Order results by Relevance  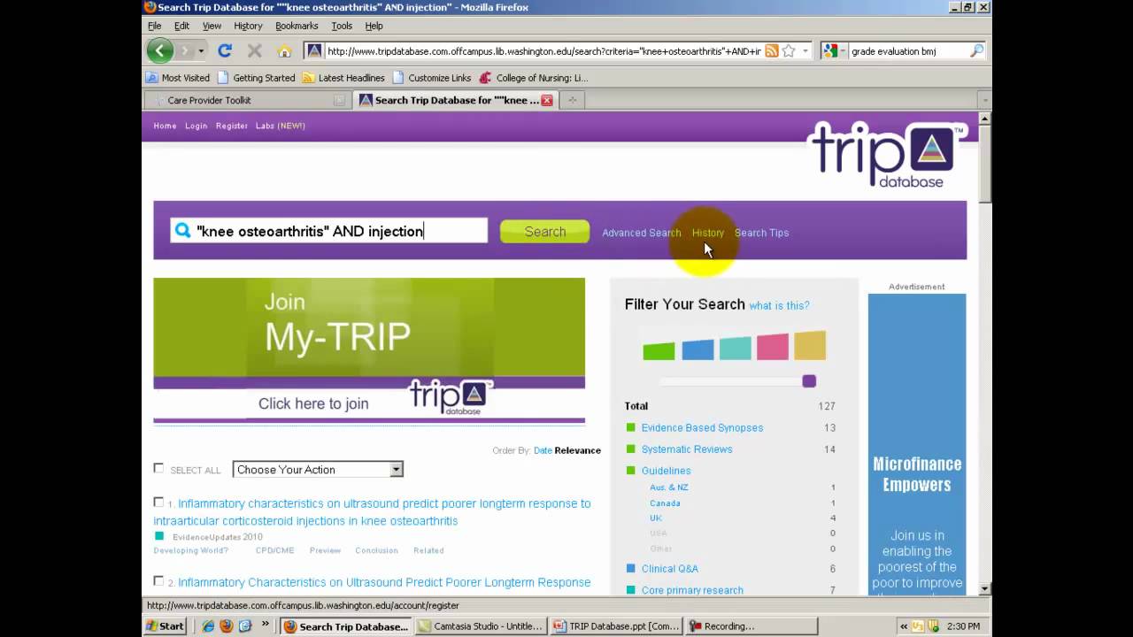(578, 450)
